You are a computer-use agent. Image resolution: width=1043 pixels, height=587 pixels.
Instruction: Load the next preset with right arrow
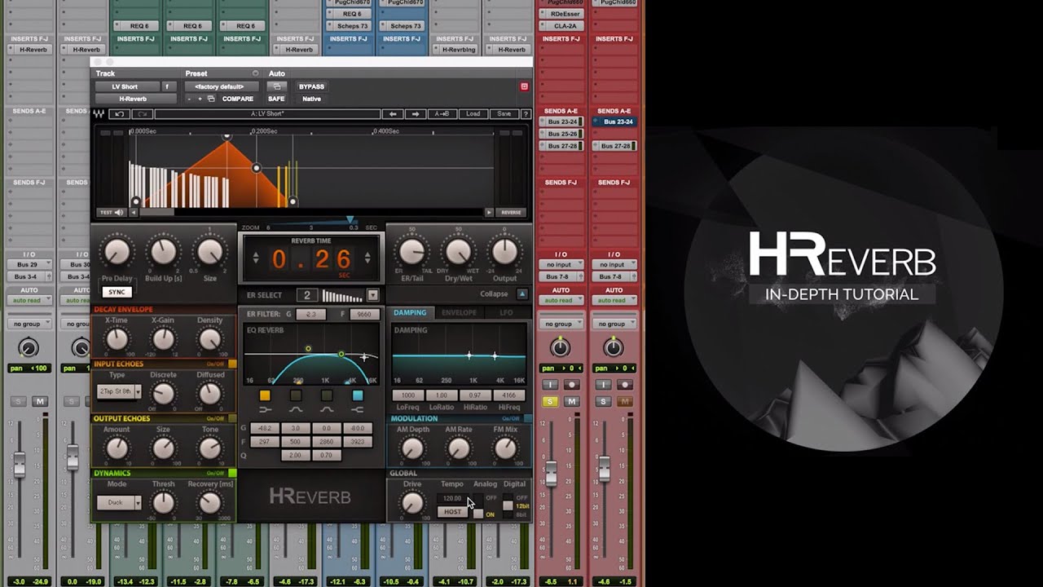[x=416, y=114]
